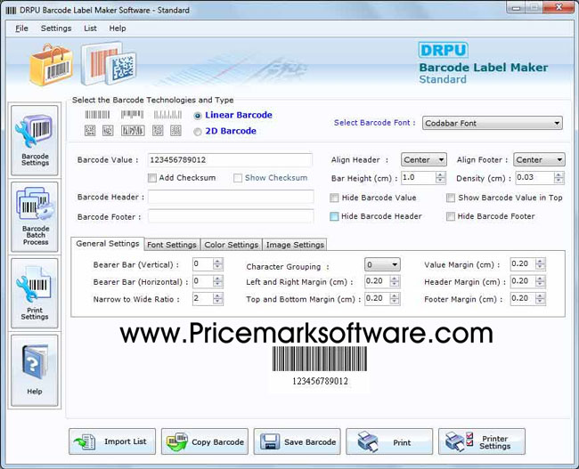Click the Barcode Footer input field
Screen dimensions: 579x469
[x=231, y=216]
